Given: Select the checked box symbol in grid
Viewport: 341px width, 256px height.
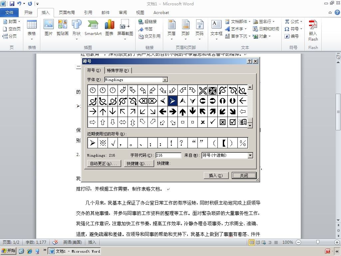Looking at the screenshot, I should [x=232, y=122].
